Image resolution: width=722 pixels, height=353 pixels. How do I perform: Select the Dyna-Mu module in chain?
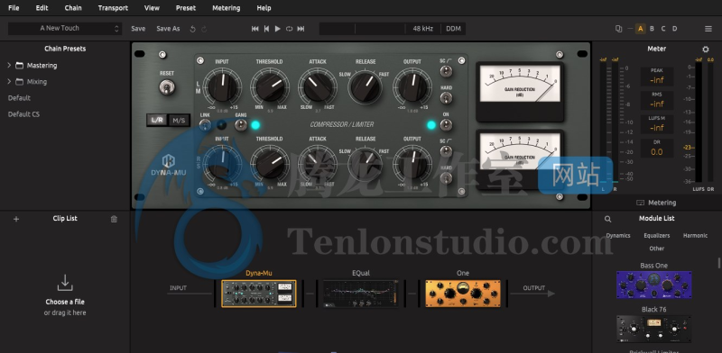click(x=259, y=294)
